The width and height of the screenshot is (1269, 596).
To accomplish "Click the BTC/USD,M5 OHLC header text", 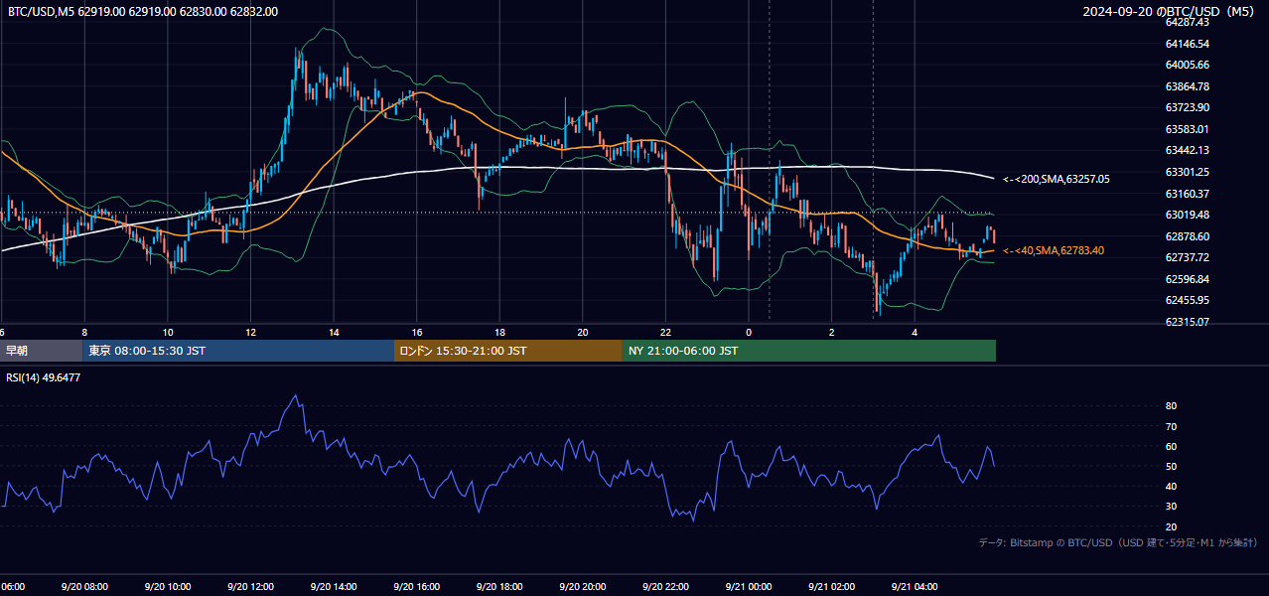I will [x=143, y=11].
